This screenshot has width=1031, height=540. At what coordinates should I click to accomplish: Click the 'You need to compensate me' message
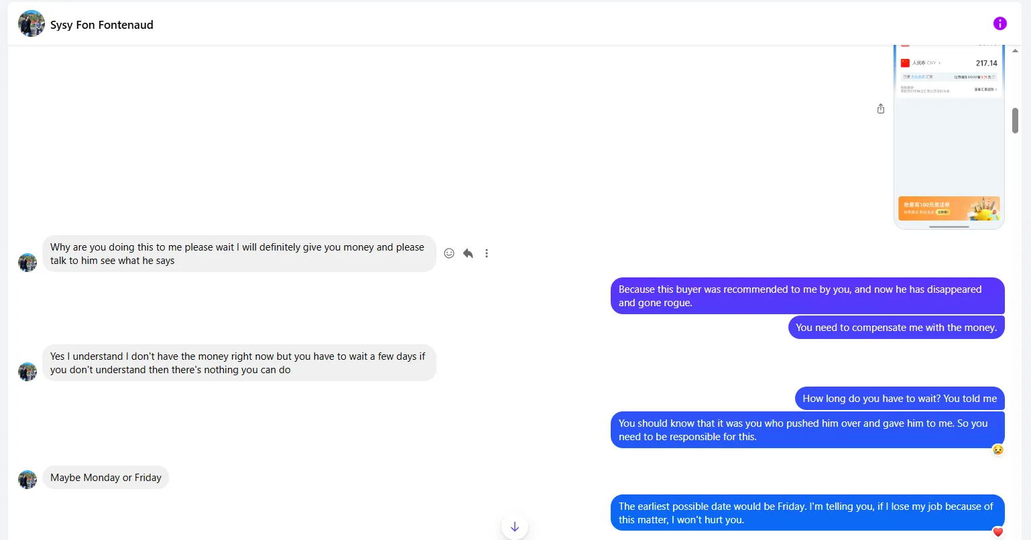coord(896,328)
